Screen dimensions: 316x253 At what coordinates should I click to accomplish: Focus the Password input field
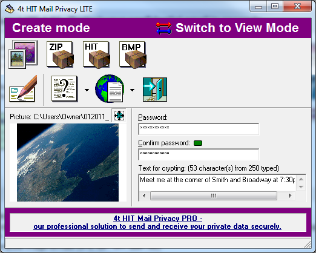[x=199, y=129]
